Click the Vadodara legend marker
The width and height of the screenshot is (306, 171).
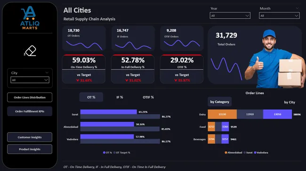click(255, 153)
